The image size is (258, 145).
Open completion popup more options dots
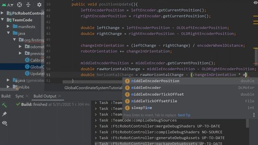click(x=254, y=115)
